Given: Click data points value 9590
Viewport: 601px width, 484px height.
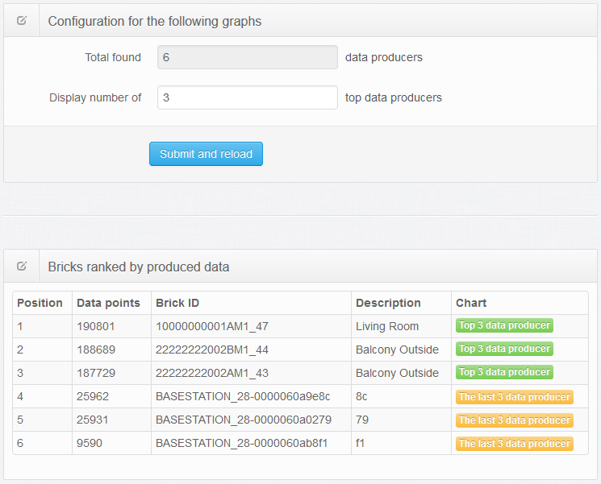Looking at the screenshot, I should [90, 443].
